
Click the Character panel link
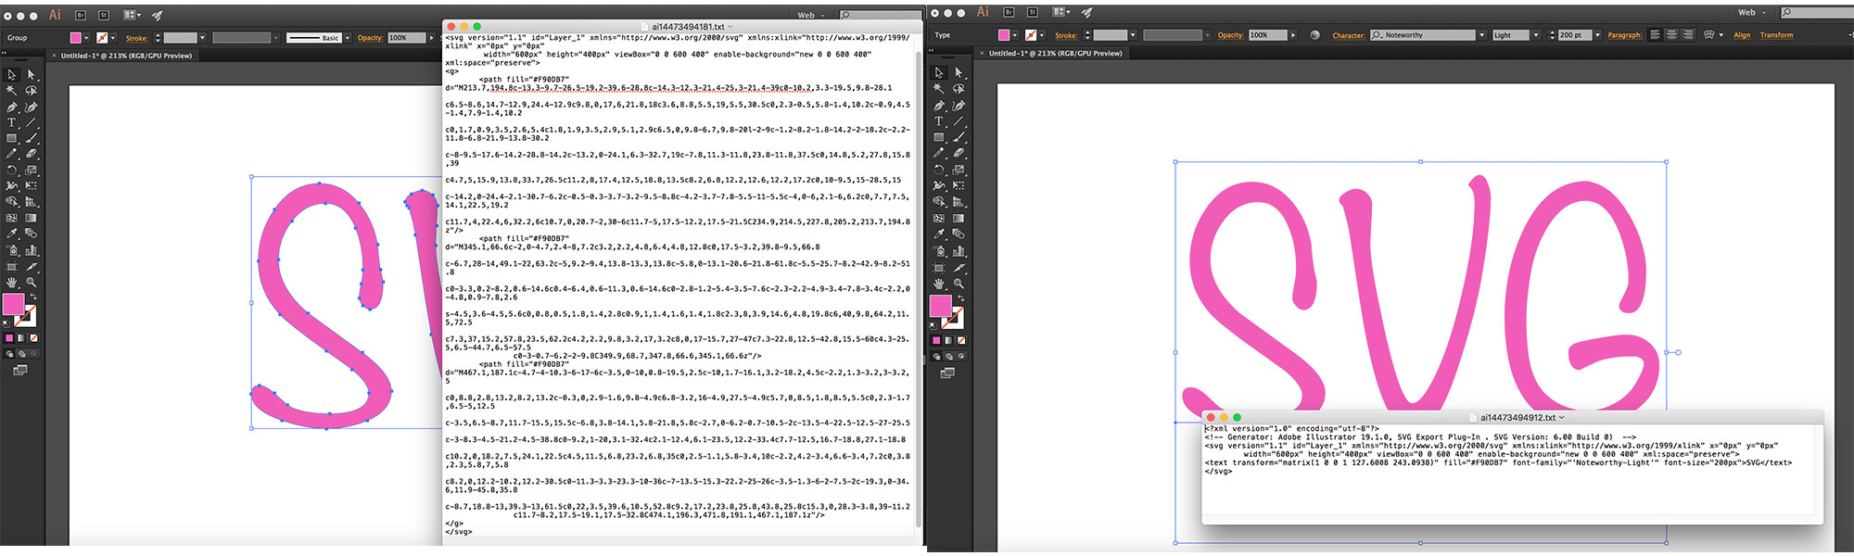click(1348, 35)
